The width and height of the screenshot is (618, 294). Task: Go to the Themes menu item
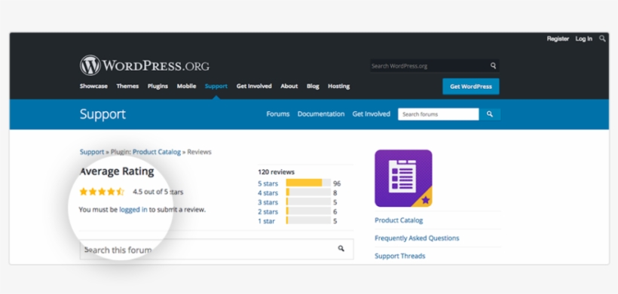point(127,86)
